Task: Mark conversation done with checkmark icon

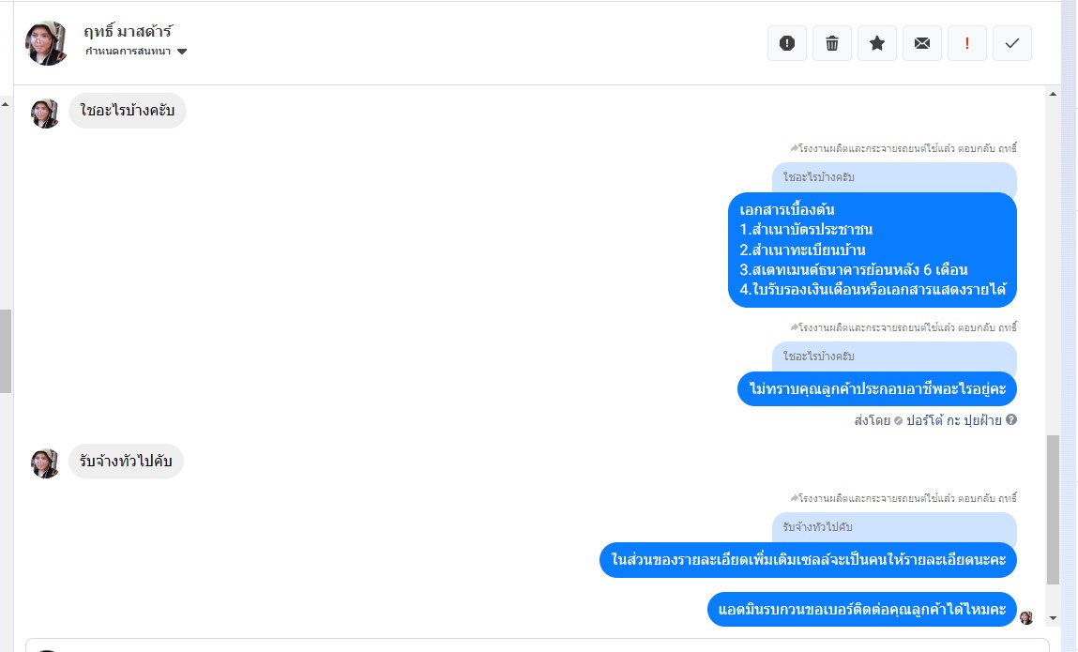Action: point(1012,43)
